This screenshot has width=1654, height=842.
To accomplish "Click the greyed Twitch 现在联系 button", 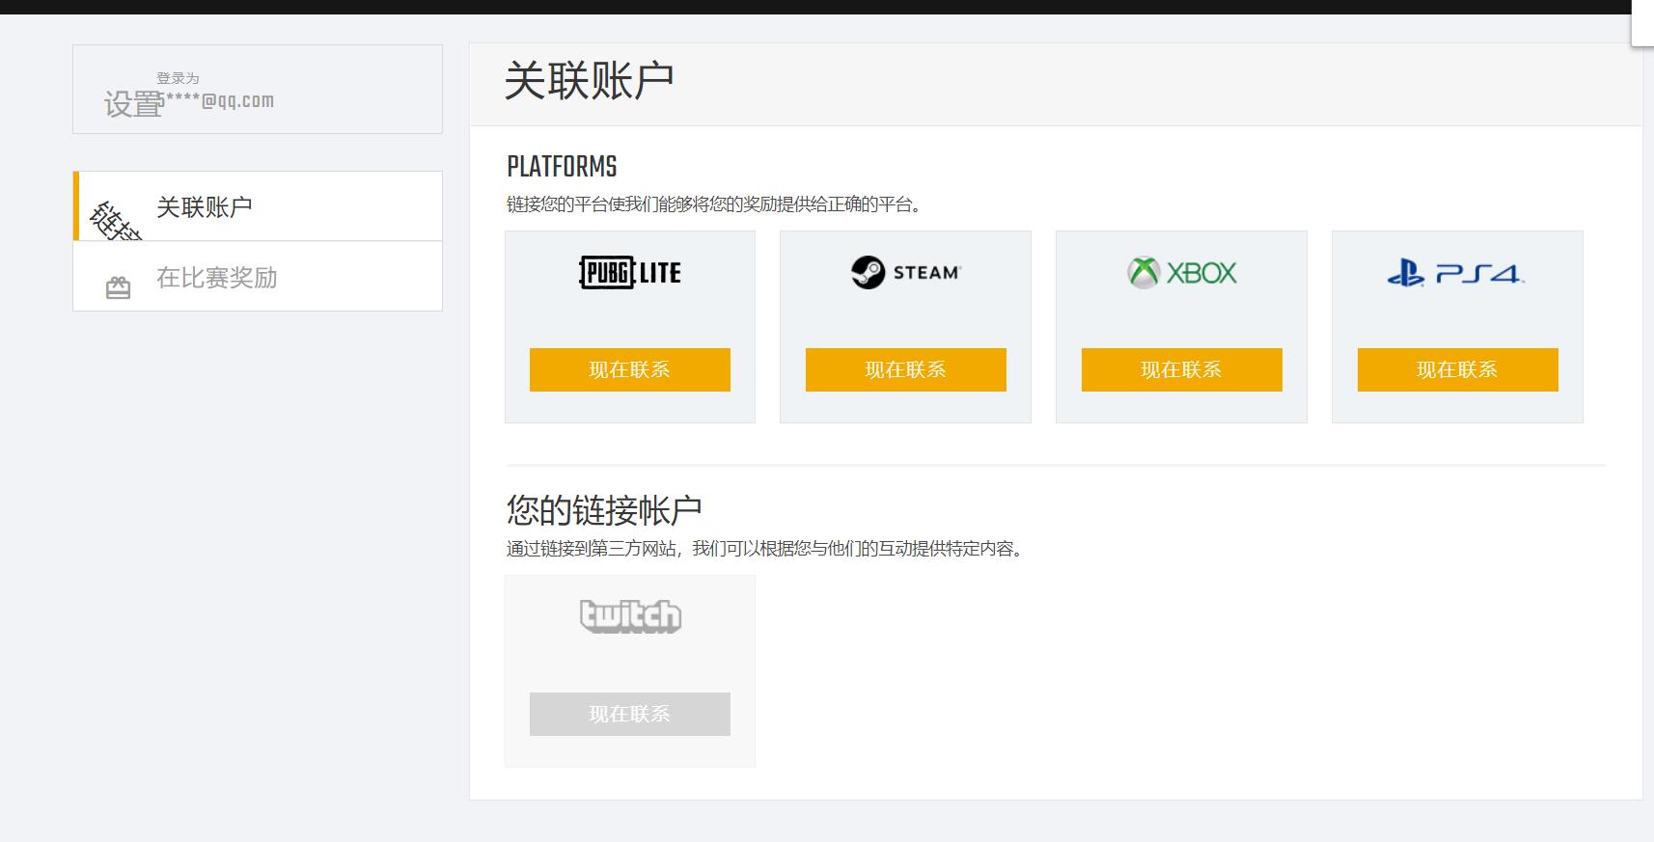I will tap(630, 714).
